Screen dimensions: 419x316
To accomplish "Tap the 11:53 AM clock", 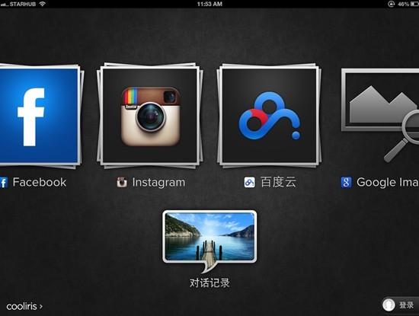I will tap(209, 4).
